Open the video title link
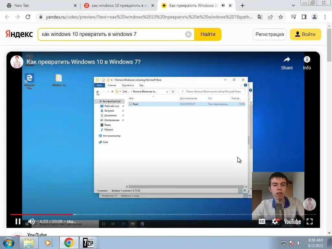 click(83, 62)
